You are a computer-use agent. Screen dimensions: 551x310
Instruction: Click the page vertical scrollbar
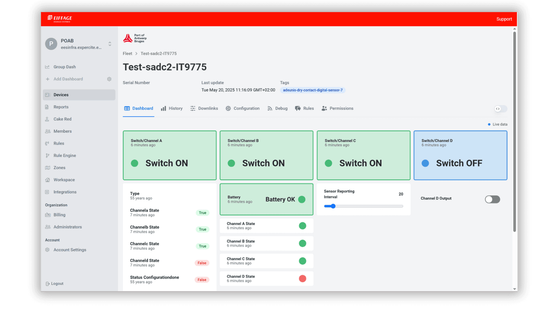click(514, 132)
